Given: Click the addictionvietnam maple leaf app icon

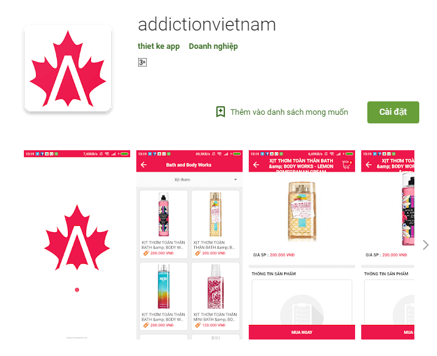Looking at the screenshot, I should 68,68.
